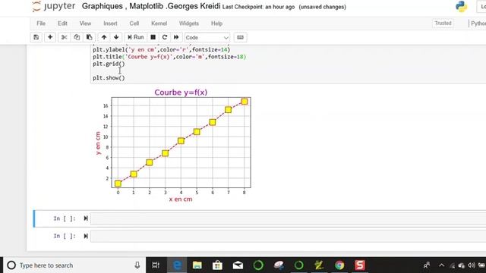Screen dimensions: 486x273
Task: Click the plt.title line in code cell
Action: coord(169,57)
